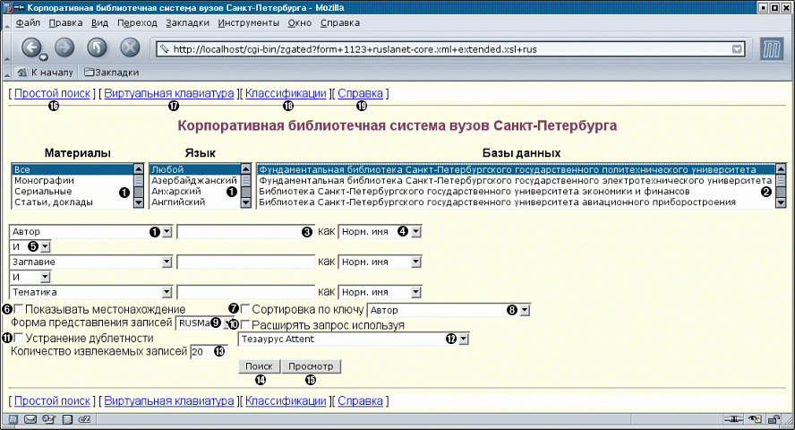Open the 'Переход' menu

[x=137, y=22]
